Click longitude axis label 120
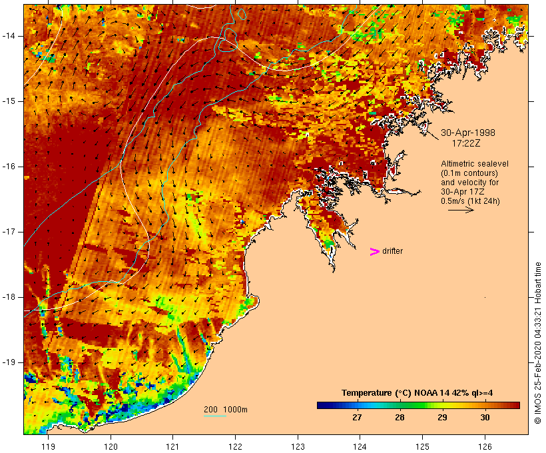This screenshot has height=453, width=546. 111,446
